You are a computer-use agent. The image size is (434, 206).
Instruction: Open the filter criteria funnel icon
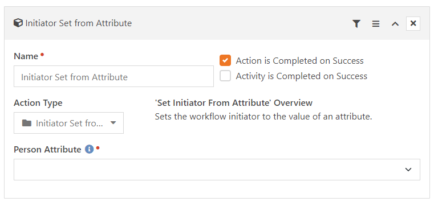(x=356, y=24)
